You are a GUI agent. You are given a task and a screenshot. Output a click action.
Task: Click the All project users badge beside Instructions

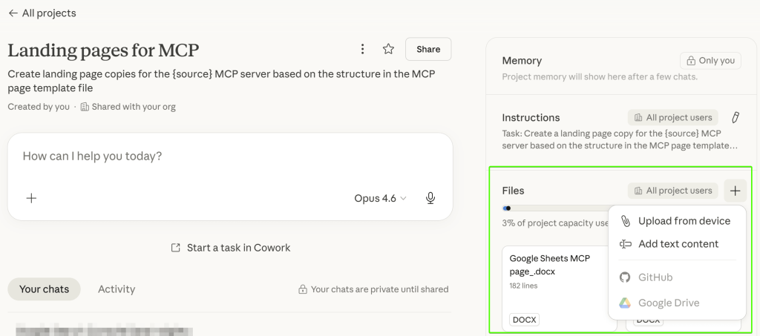672,118
